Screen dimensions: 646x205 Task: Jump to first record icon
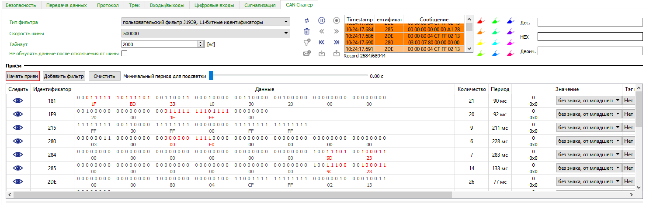coord(321,42)
